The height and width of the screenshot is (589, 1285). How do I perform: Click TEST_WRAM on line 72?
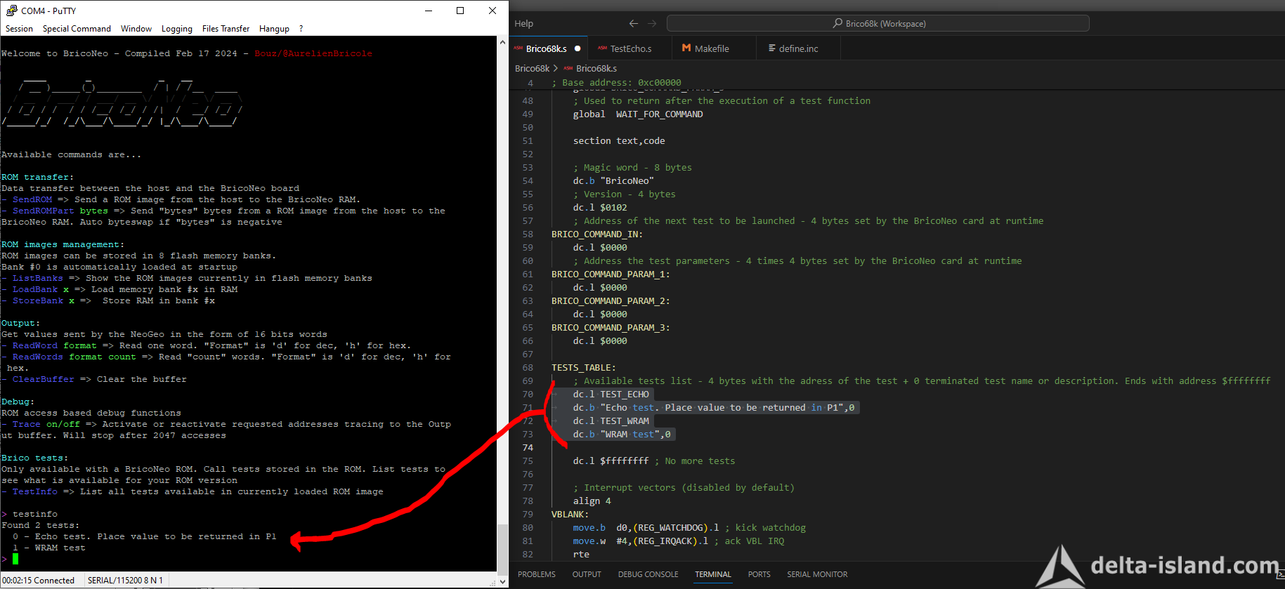[x=624, y=421]
